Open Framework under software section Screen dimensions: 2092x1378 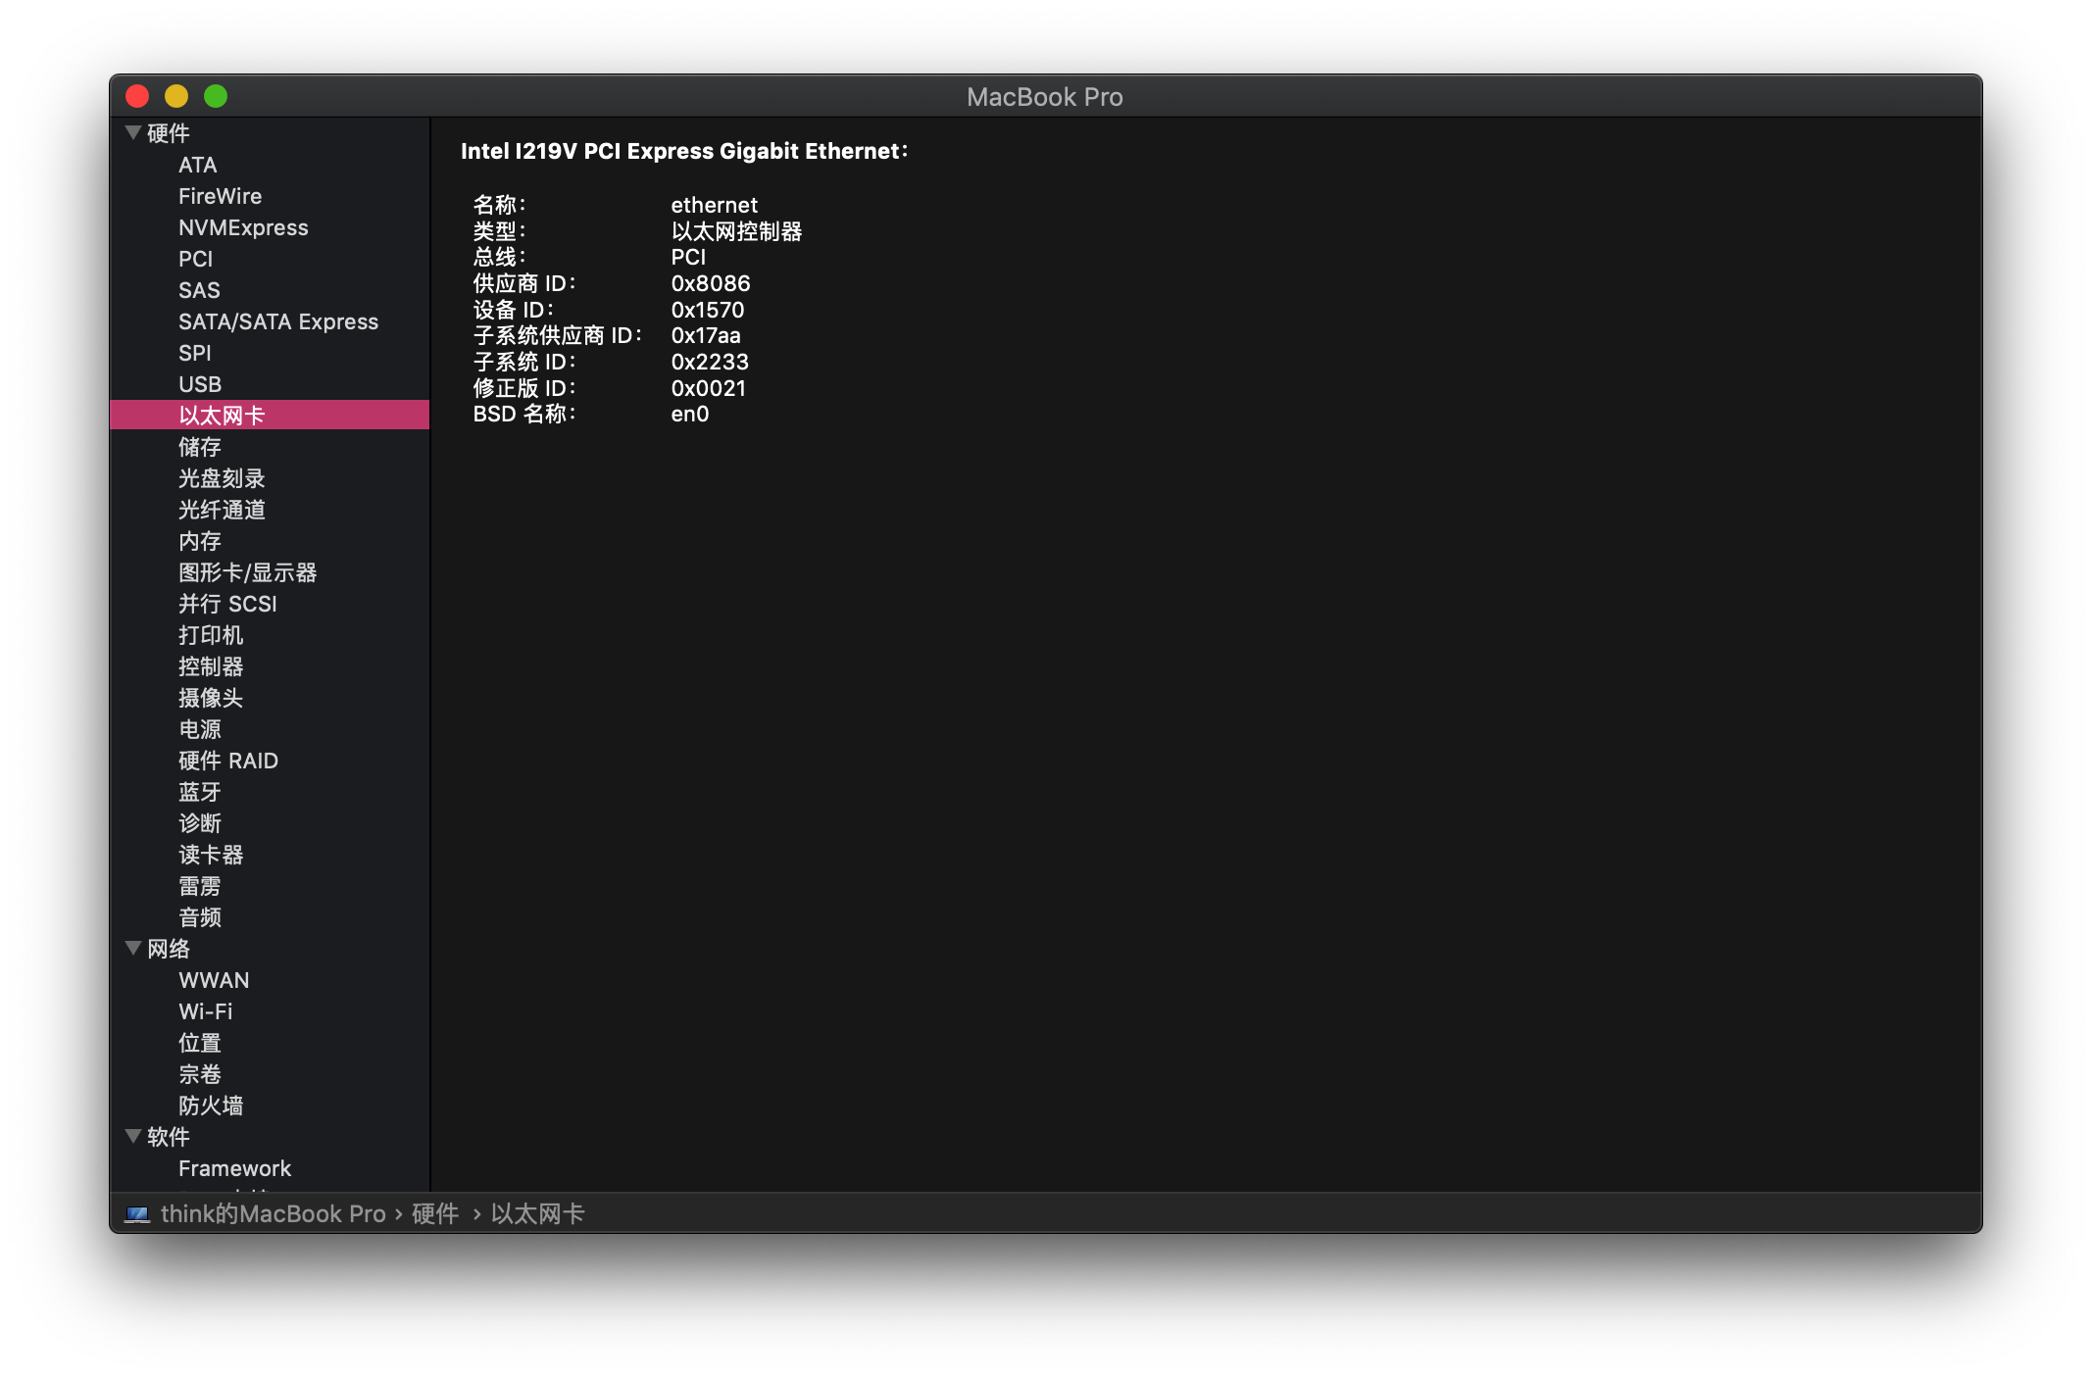(x=235, y=1168)
